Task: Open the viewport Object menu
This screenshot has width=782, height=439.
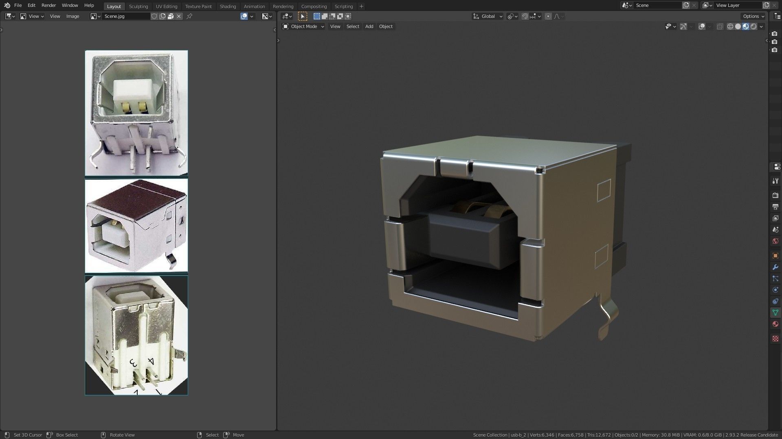Action: [x=386, y=26]
